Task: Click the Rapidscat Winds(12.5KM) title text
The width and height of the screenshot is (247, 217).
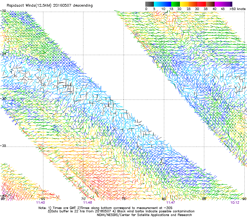Action: pyautogui.click(x=50, y=6)
